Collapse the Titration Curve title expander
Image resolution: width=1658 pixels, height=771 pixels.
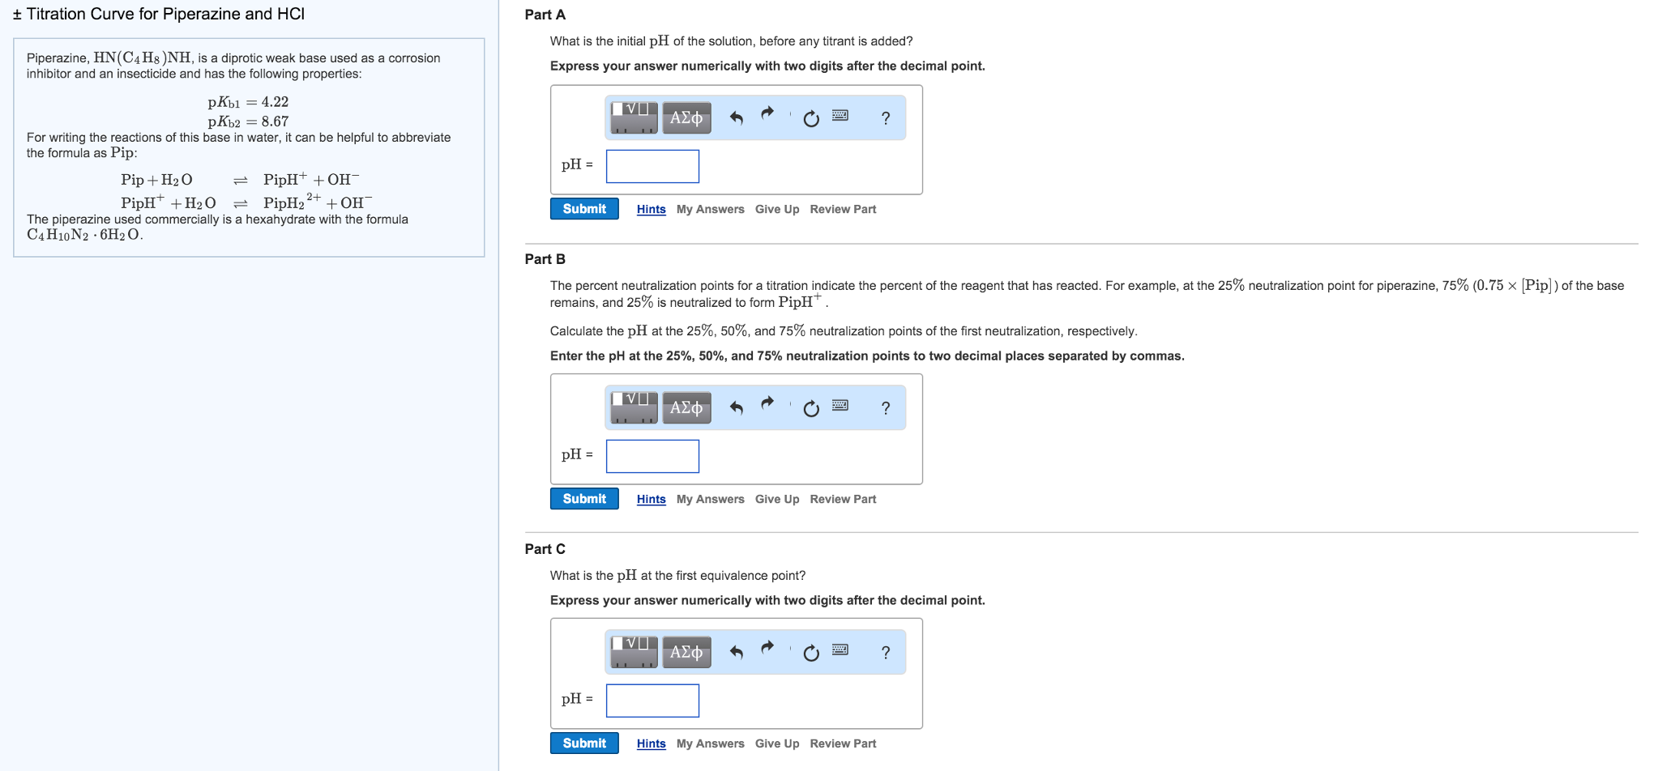click(17, 14)
